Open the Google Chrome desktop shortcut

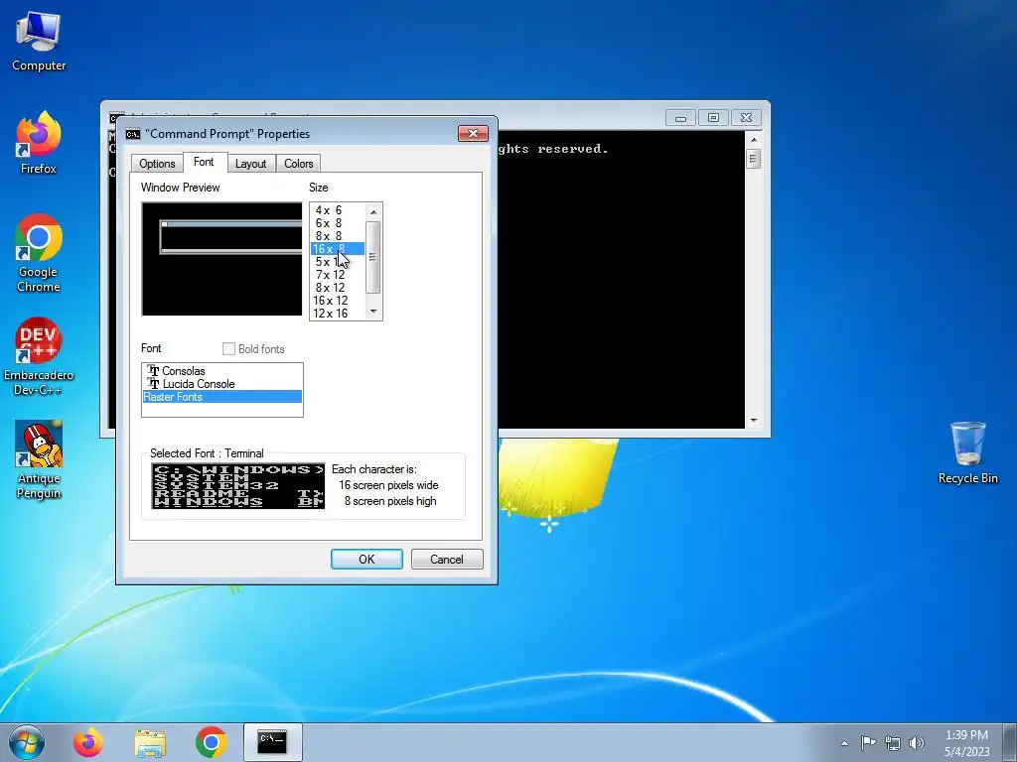click(39, 253)
